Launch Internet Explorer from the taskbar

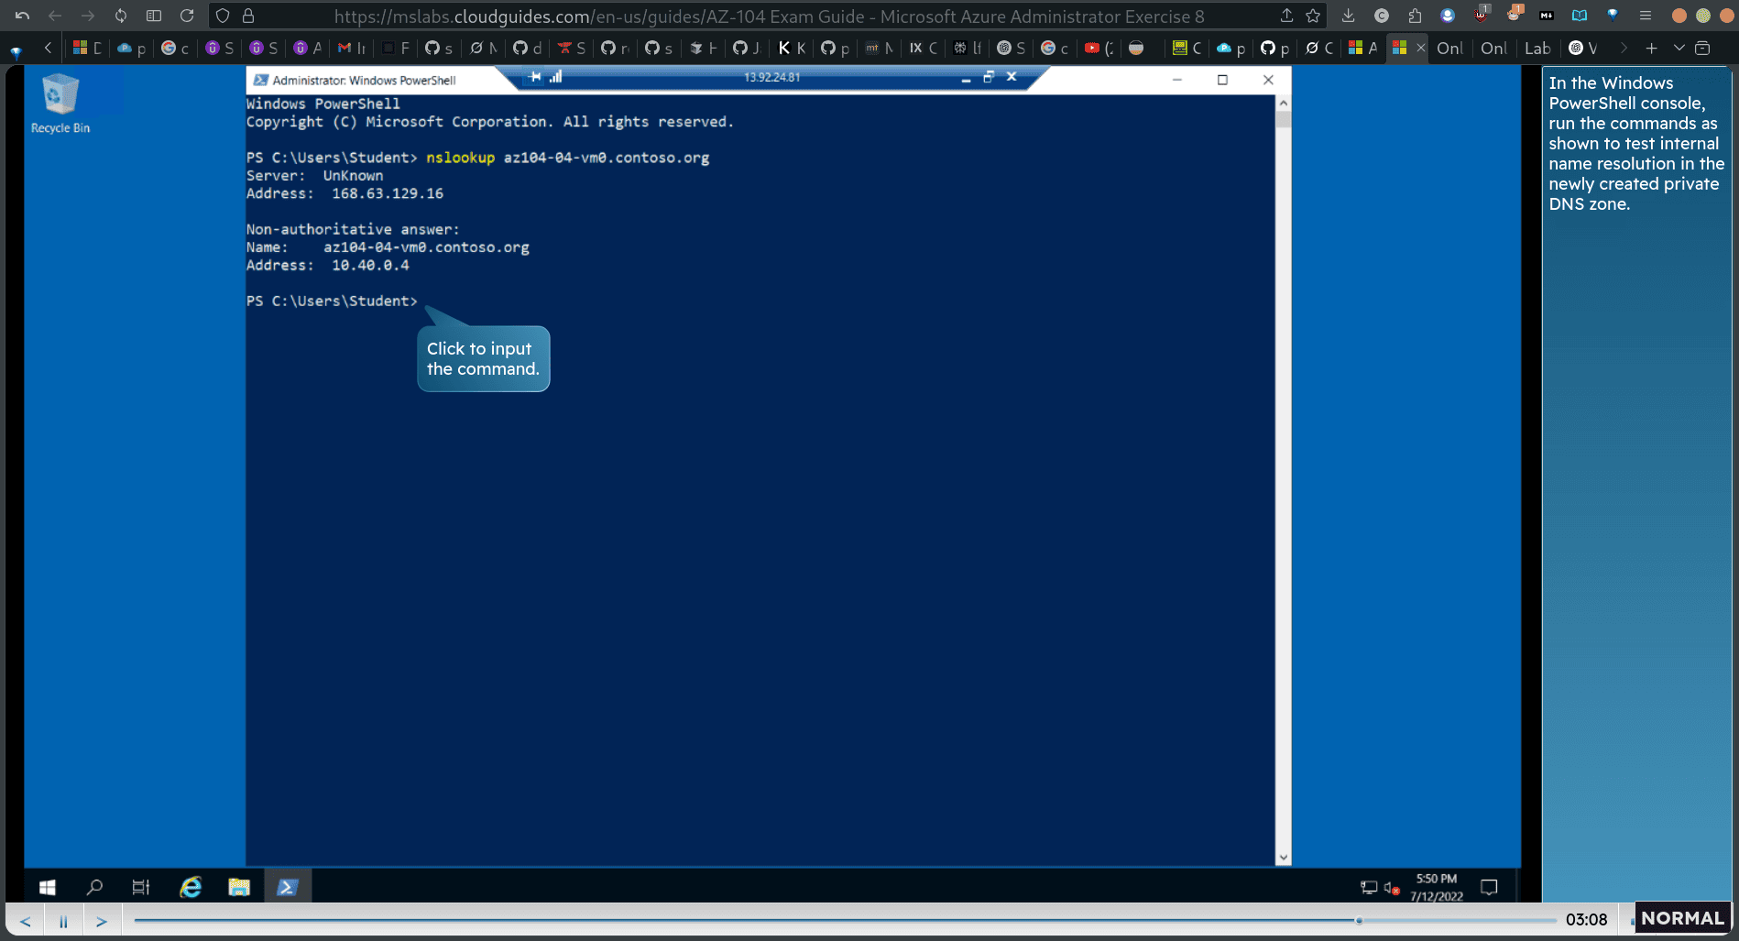coord(191,887)
